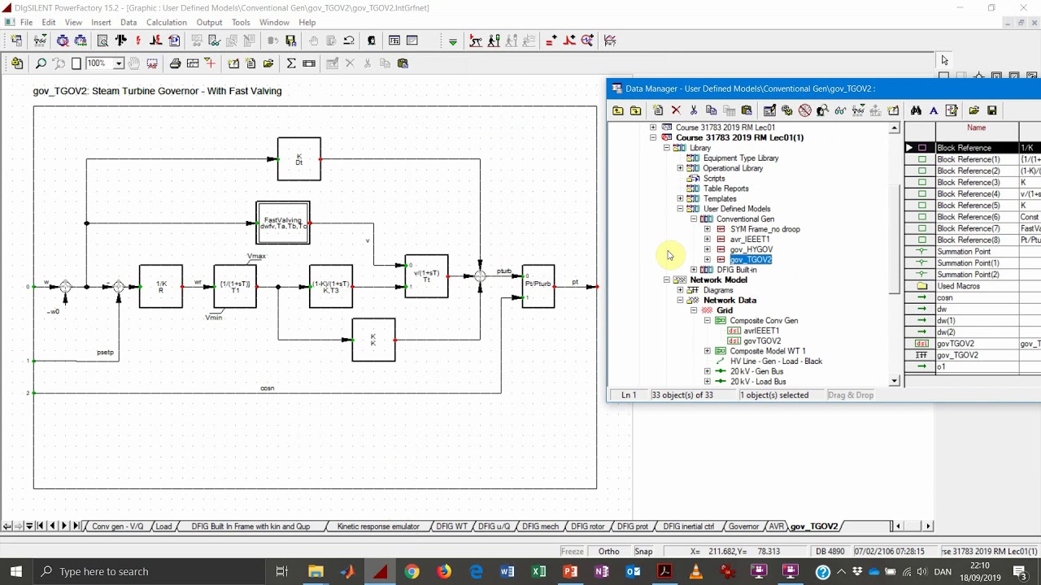Click the Calculate Load Flow icon
The height and width of the screenshot is (585, 1041).
point(120,41)
